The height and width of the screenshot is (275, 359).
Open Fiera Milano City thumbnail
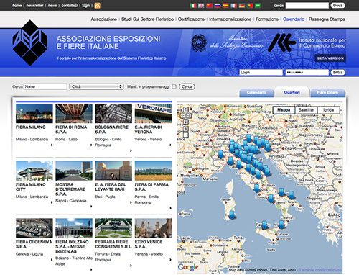(34, 171)
